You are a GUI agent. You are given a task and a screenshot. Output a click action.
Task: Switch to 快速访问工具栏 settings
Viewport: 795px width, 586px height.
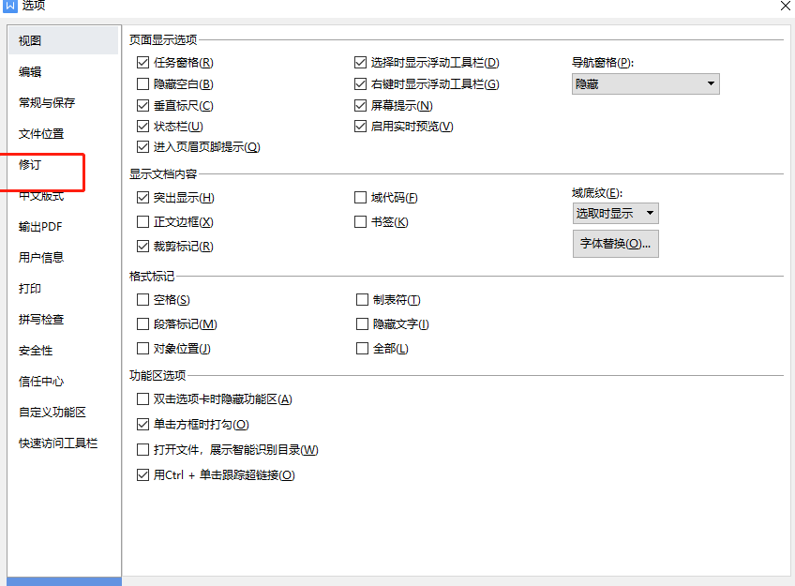point(50,443)
